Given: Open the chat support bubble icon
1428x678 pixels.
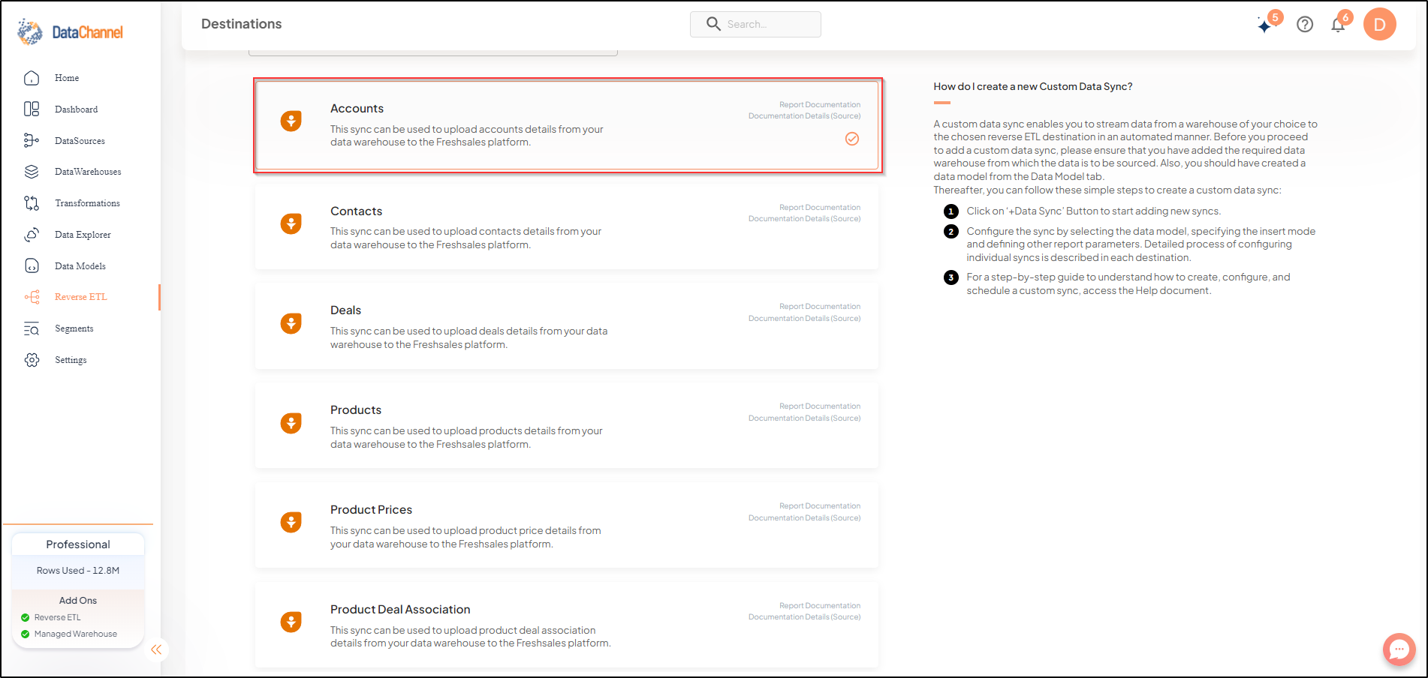Looking at the screenshot, I should pyautogui.click(x=1399, y=649).
